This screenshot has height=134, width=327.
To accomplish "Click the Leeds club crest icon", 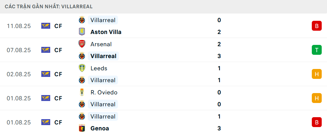I will click(x=82, y=68).
